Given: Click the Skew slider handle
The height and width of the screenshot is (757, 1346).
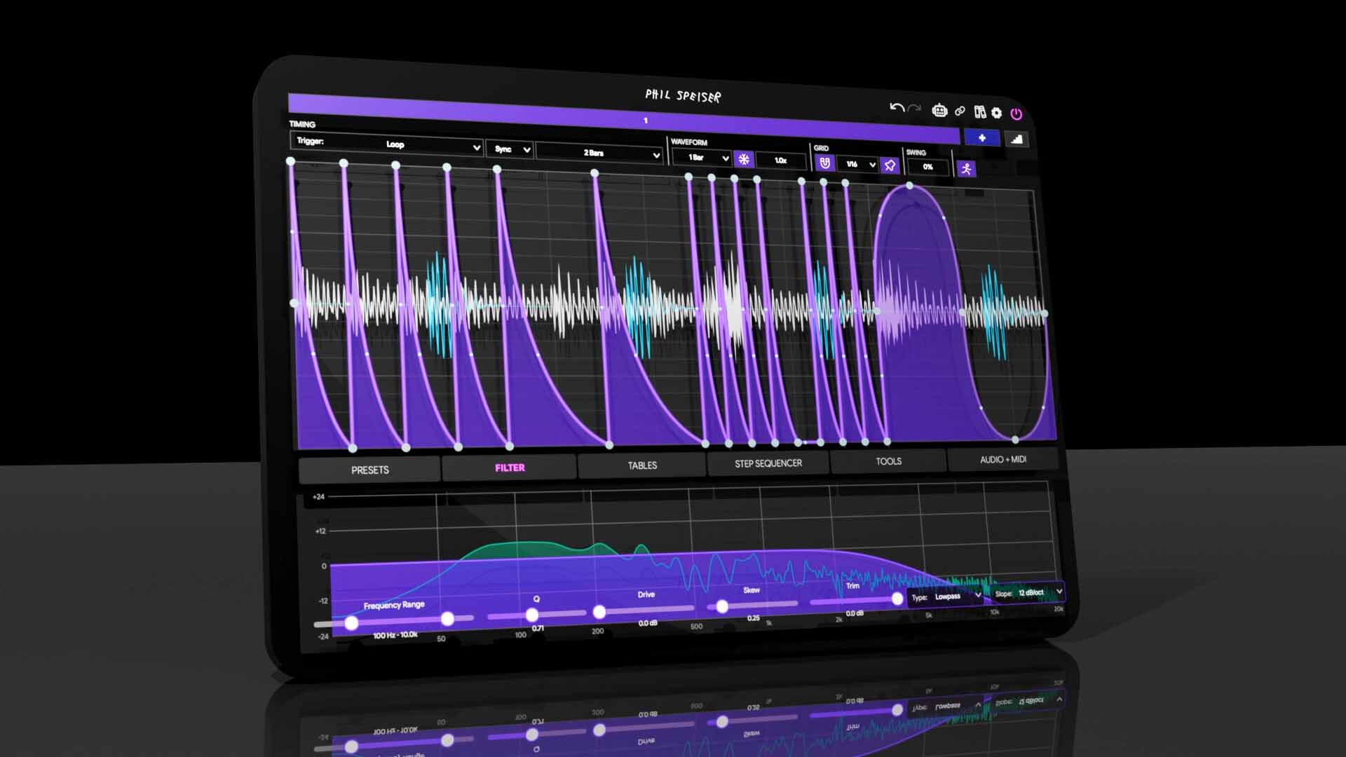Looking at the screenshot, I should click(722, 606).
